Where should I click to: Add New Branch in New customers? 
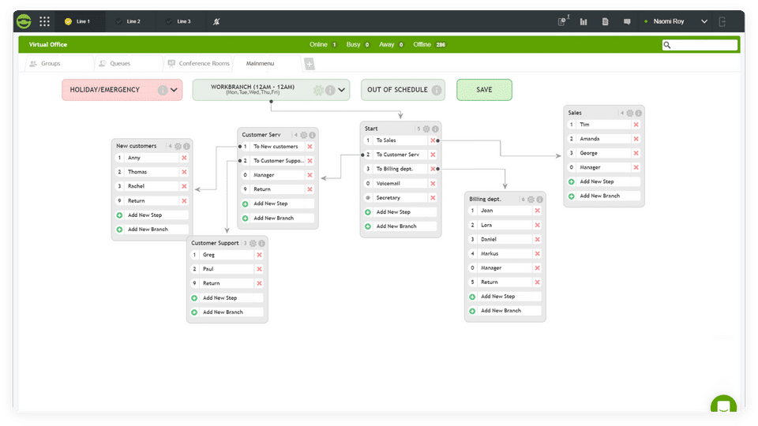(x=152, y=230)
